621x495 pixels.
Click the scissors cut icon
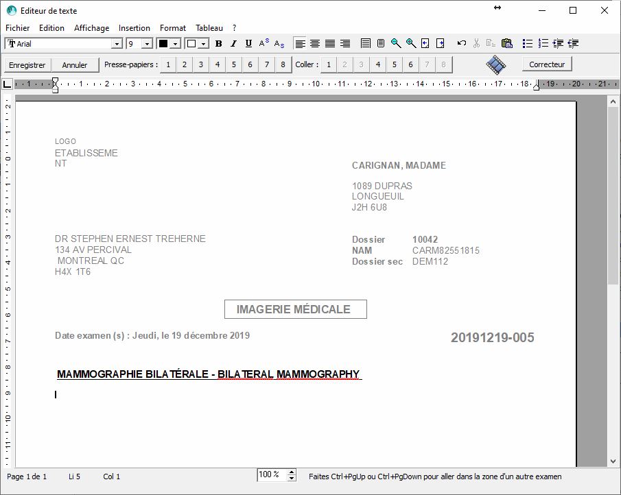(x=476, y=43)
